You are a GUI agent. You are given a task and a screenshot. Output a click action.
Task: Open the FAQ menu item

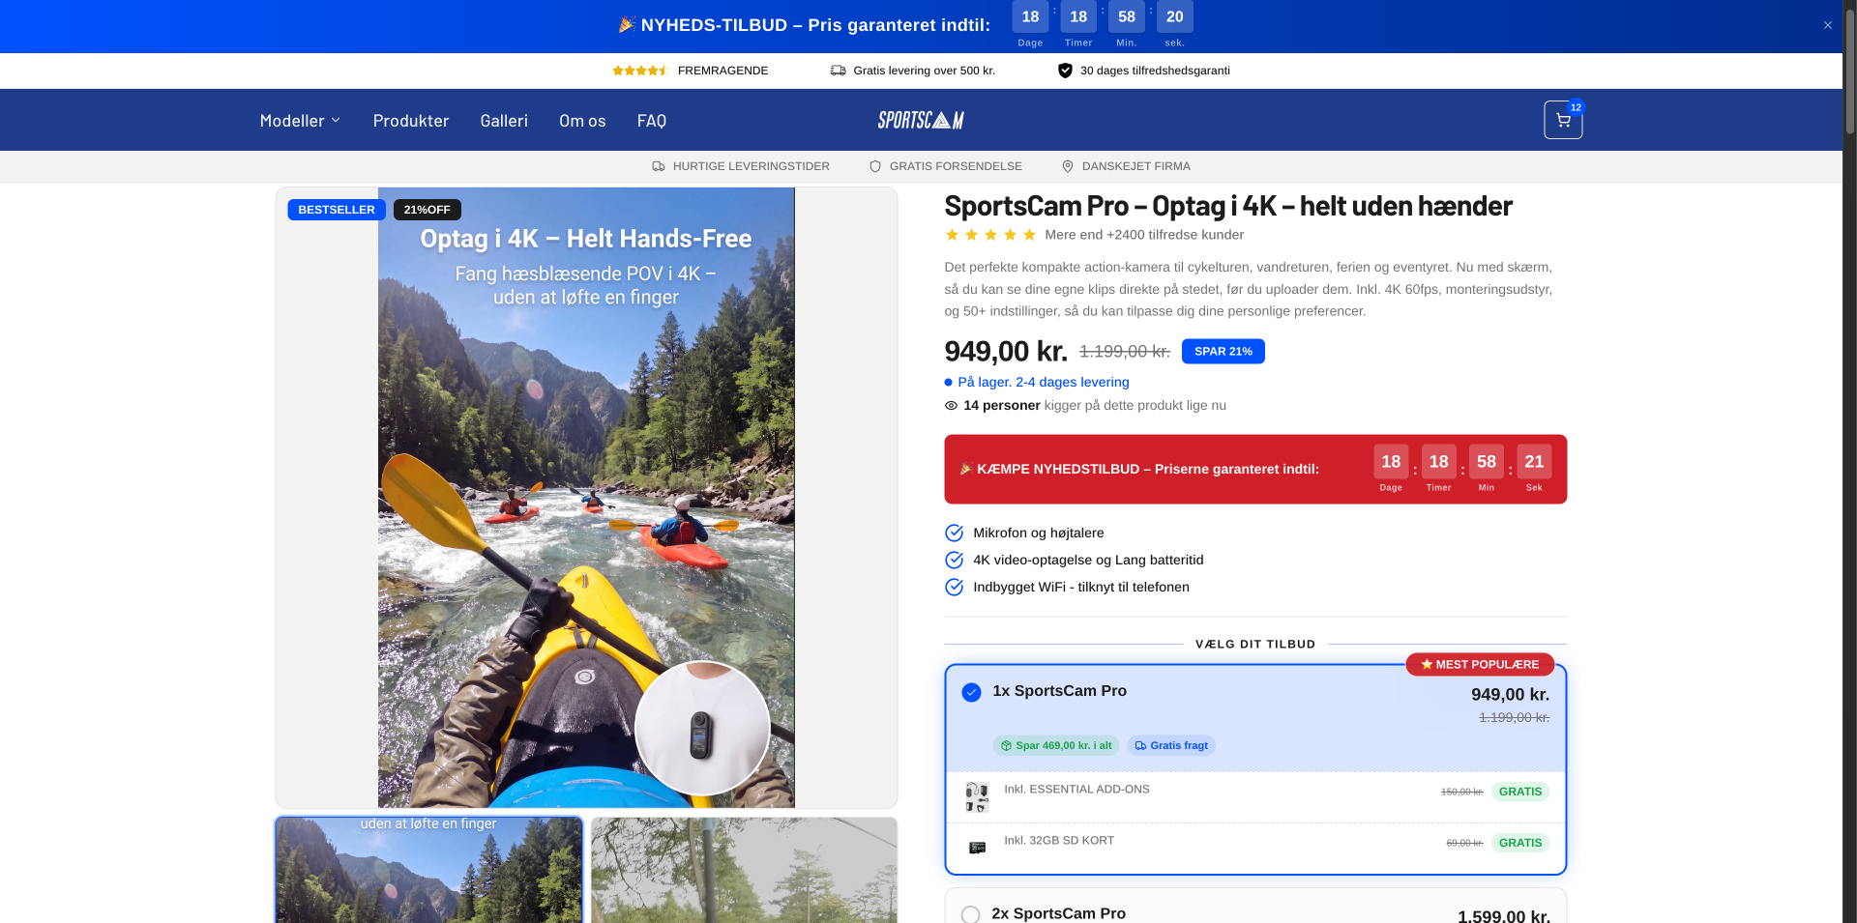coord(652,121)
